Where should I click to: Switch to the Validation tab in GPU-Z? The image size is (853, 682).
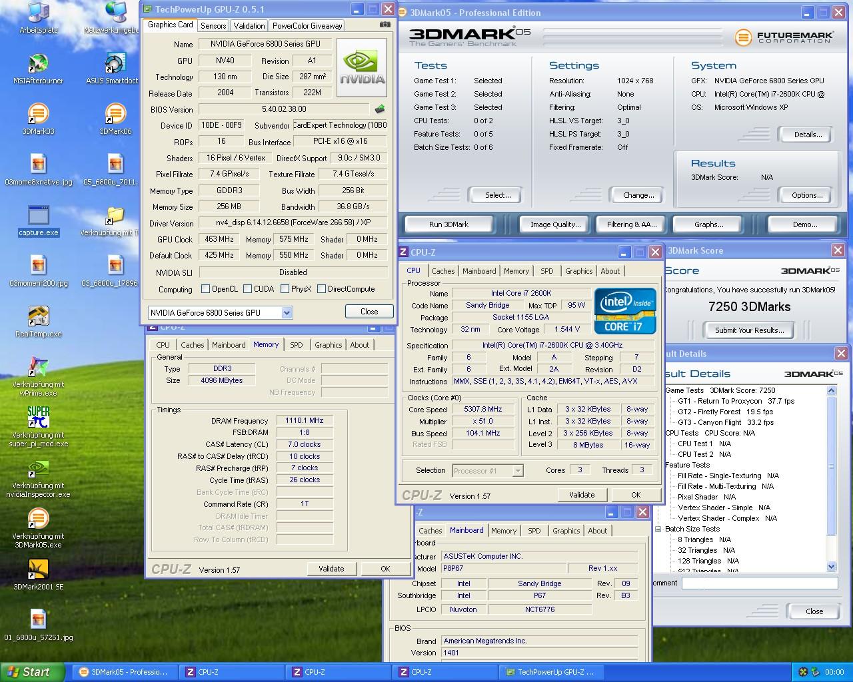pyautogui.click(x=249, y=25)
